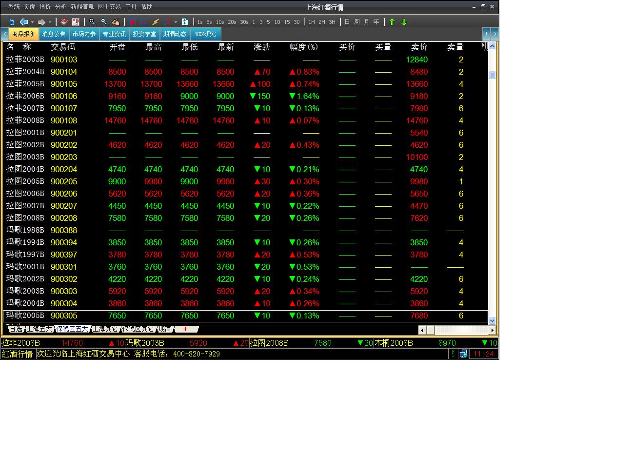
Task: Switch to the 期酒动态 tab
Action: coord(175,34)
